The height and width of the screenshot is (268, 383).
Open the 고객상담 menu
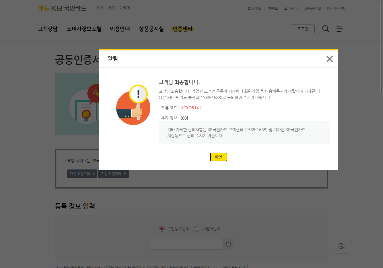tap(48, 29)
